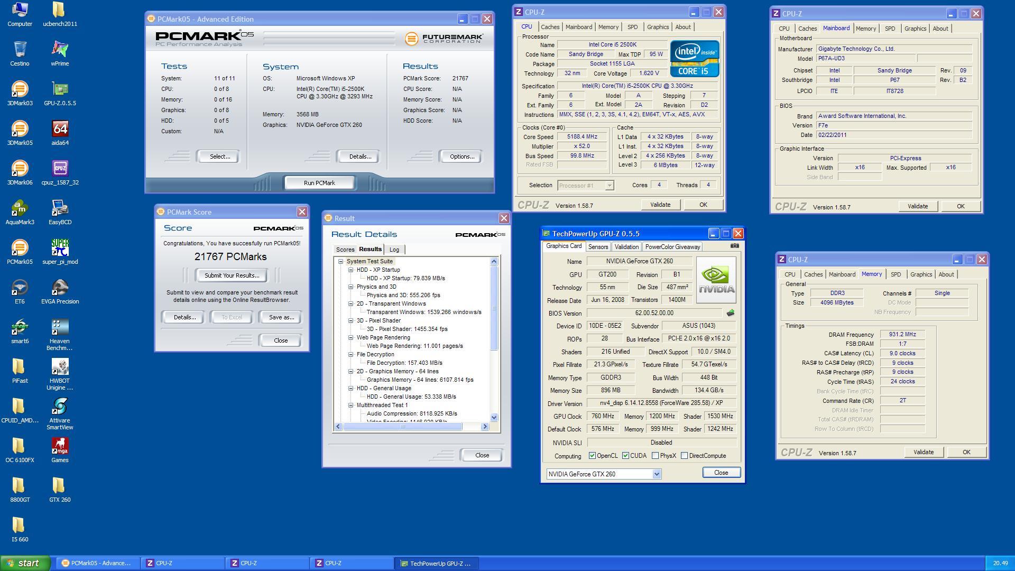Screen dimensions: 1015x571
Task: Switch to Scores tab in Result window
Action: 345,250
